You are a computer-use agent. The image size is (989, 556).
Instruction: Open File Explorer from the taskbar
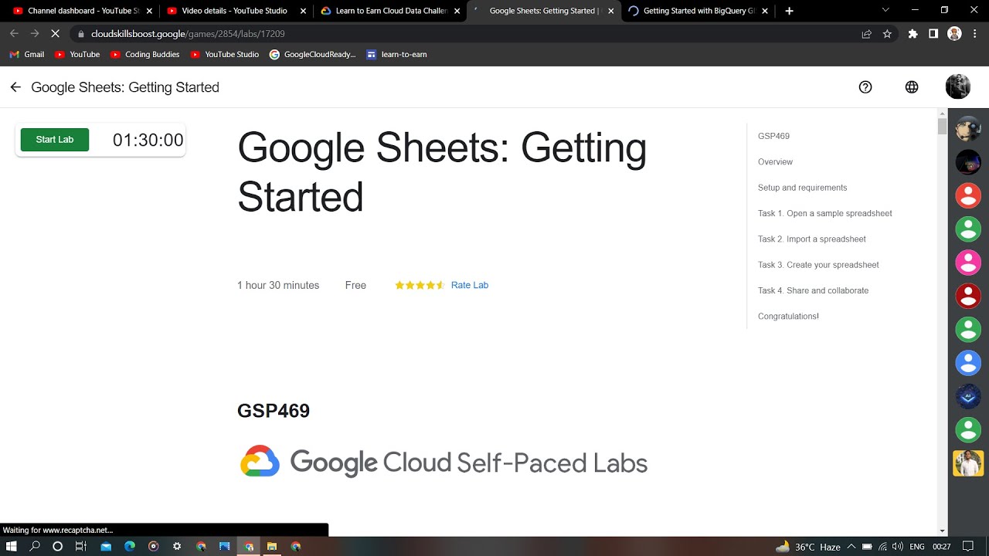(272, 546)
